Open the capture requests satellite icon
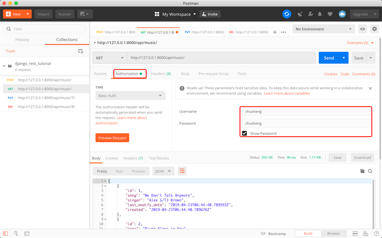This screenshot has height=238, width=382. (301, 14)
